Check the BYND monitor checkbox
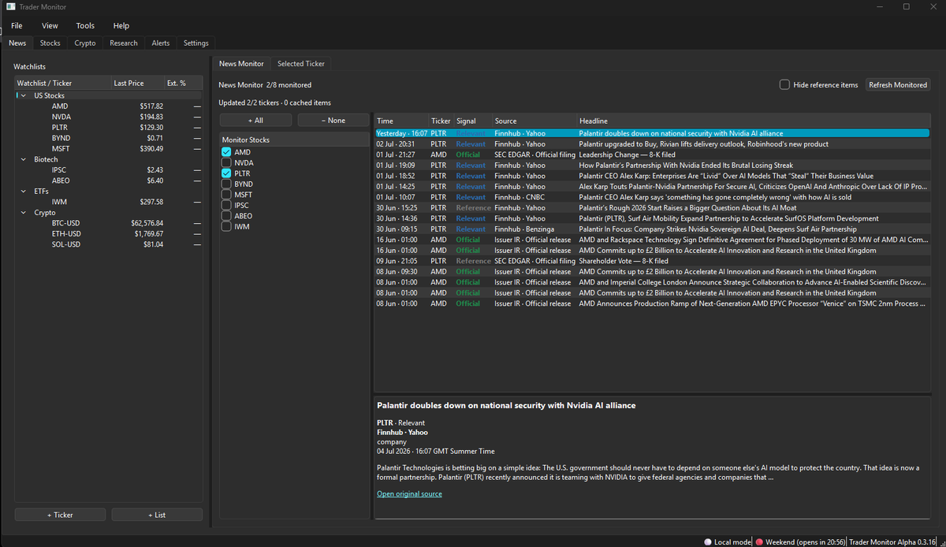 click(x=227, y=184)
